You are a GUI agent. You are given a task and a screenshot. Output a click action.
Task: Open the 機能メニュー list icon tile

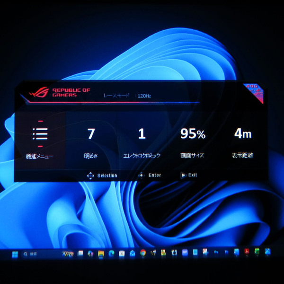point(40,141)
